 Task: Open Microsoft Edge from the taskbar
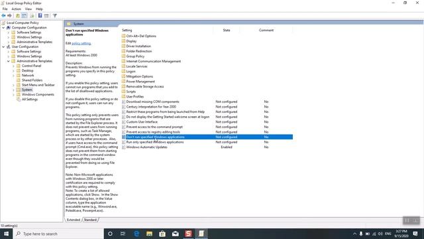[136, 234]
